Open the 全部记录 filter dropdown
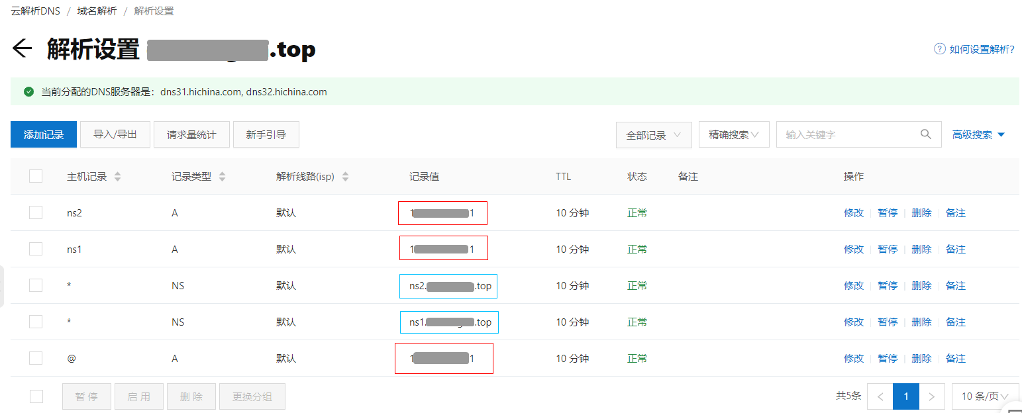The image size is (1022, 413). 653,135
